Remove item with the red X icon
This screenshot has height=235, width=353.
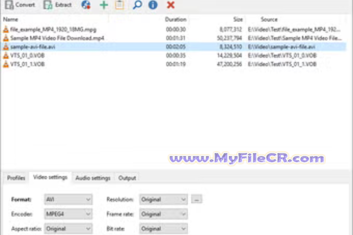[x=171, y=5]
